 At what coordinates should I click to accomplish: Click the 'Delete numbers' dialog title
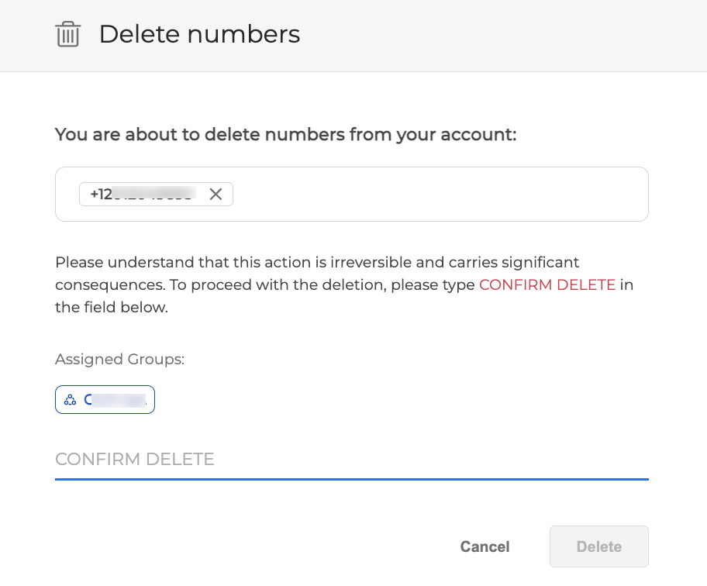[199, 34]
